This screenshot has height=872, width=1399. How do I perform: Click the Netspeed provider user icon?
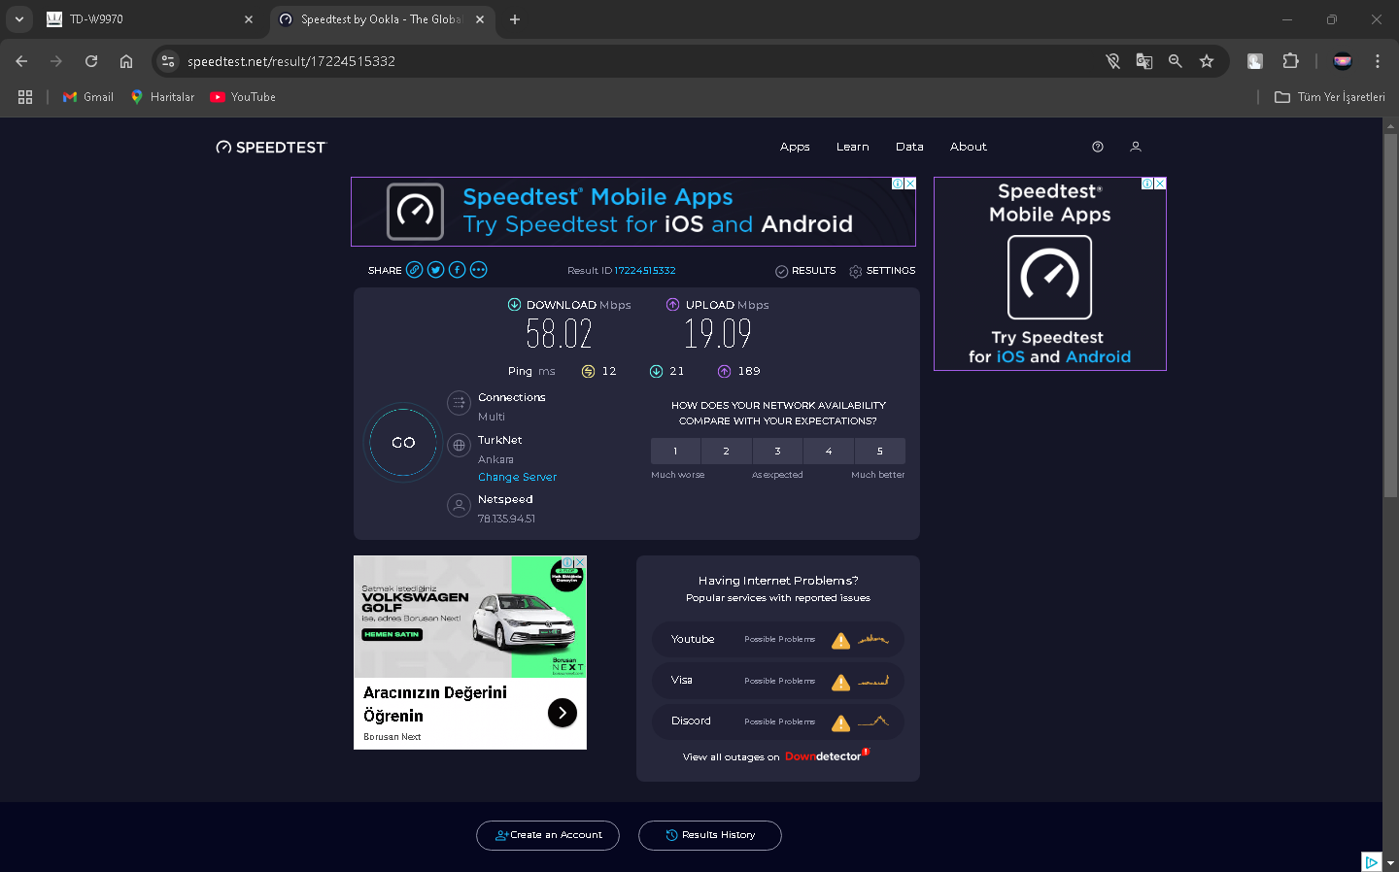459,505
